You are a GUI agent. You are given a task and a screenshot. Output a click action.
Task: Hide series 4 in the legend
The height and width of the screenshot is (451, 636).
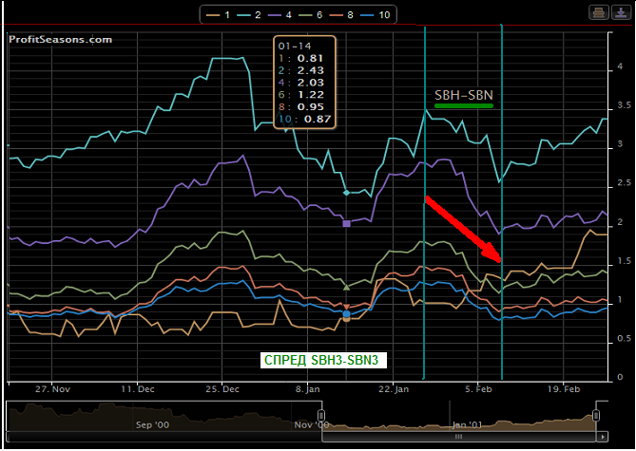[x=279, y=15]
